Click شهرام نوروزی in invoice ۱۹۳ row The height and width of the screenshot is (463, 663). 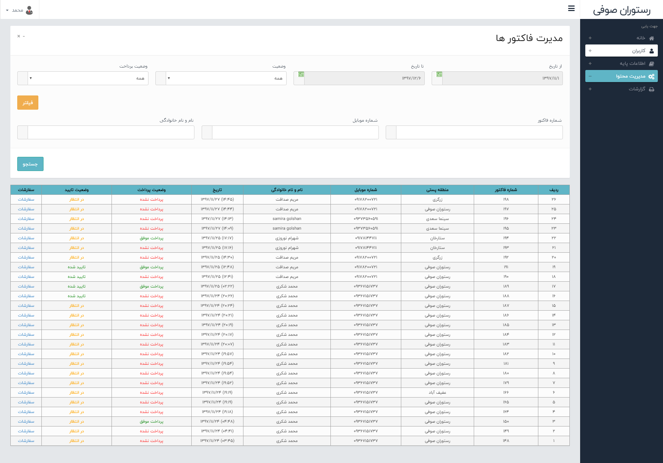tap(287, 248)
